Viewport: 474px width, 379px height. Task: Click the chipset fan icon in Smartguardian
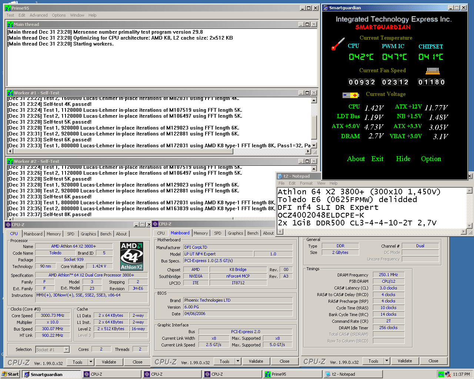coord(433,71)
